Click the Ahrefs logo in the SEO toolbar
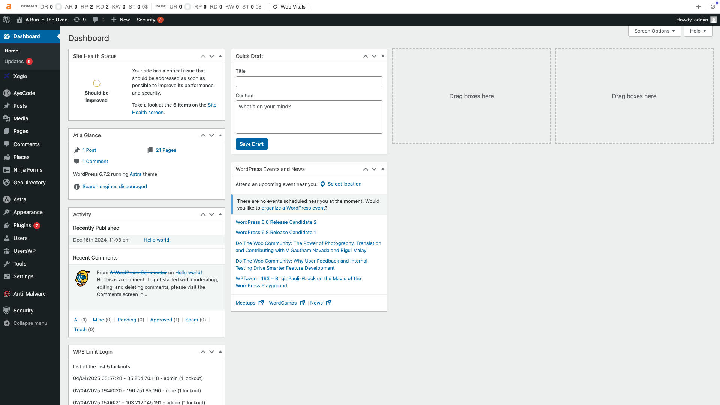This screenshot has height=405, width=720. point(9,7)
